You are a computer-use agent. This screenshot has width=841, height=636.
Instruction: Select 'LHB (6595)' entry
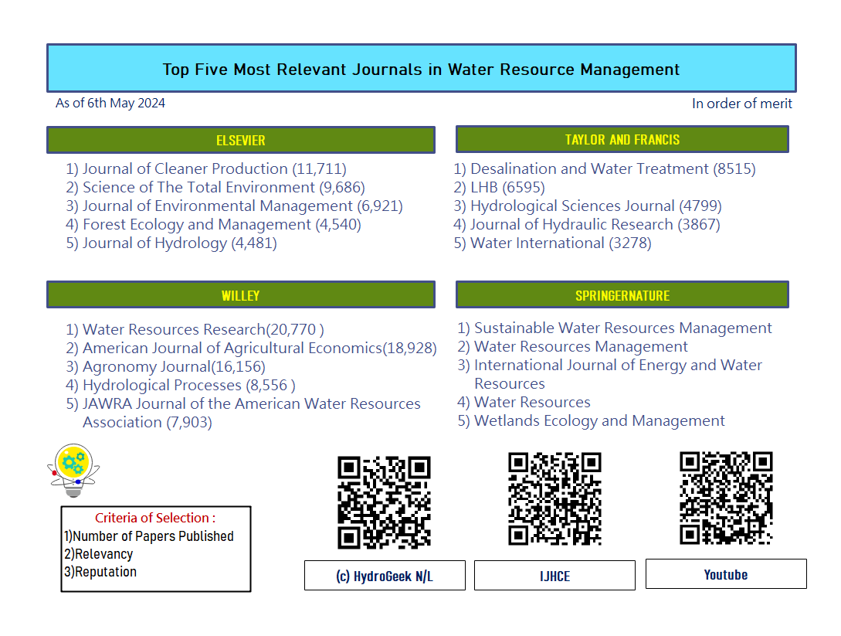[499, 187]
